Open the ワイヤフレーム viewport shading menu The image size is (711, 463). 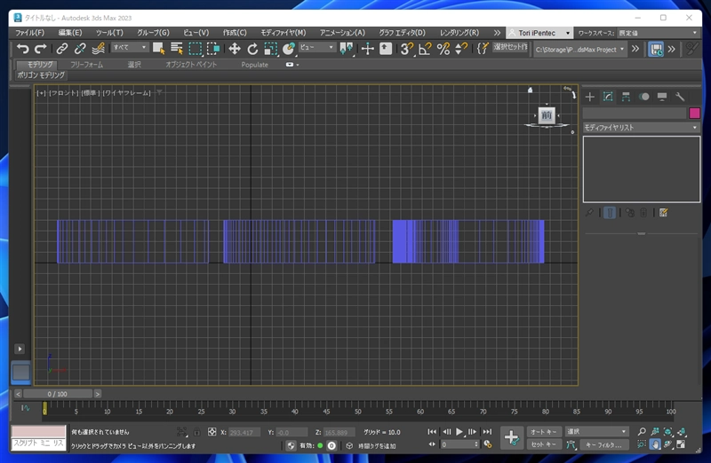coord(126,93)
